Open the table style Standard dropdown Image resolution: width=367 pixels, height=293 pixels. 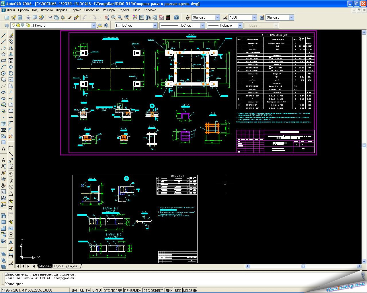click(x=292, y=17)
